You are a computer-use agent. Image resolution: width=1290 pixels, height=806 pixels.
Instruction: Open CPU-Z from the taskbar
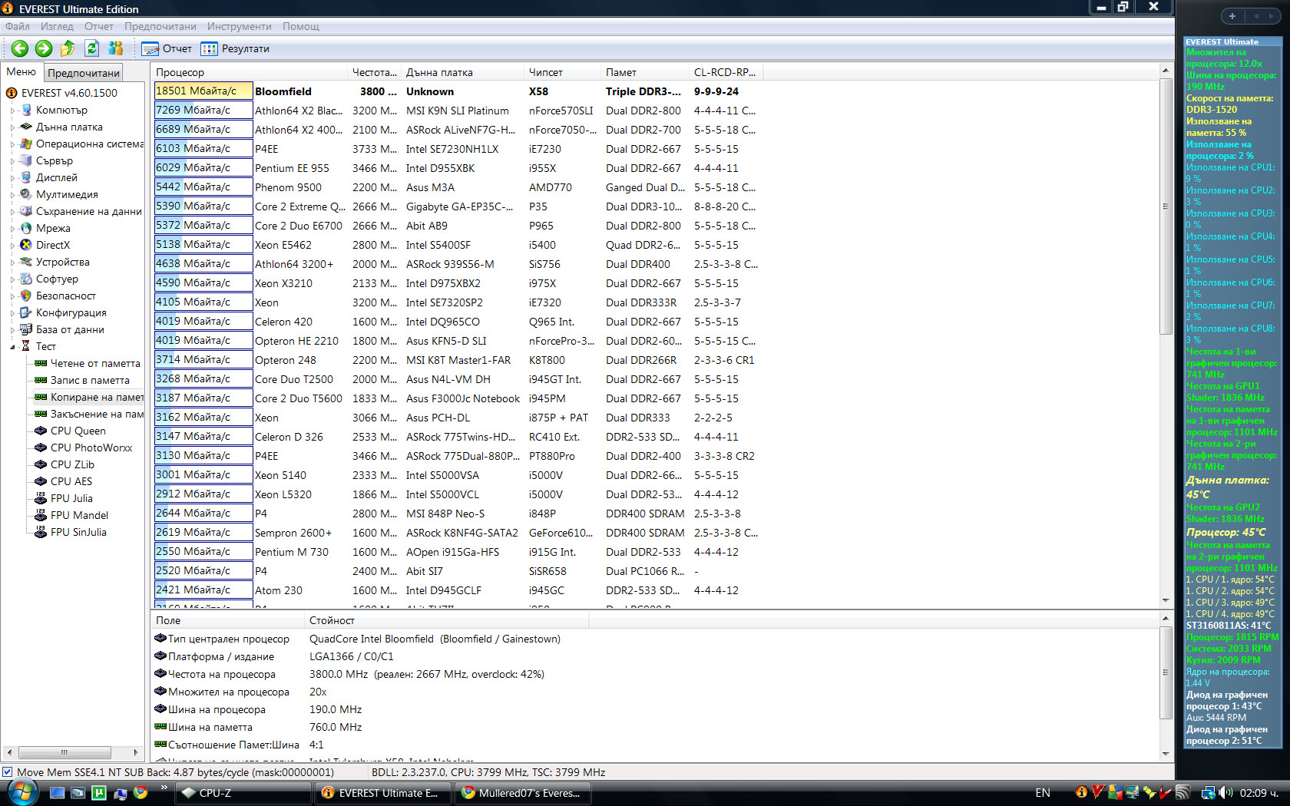[243, 793]
